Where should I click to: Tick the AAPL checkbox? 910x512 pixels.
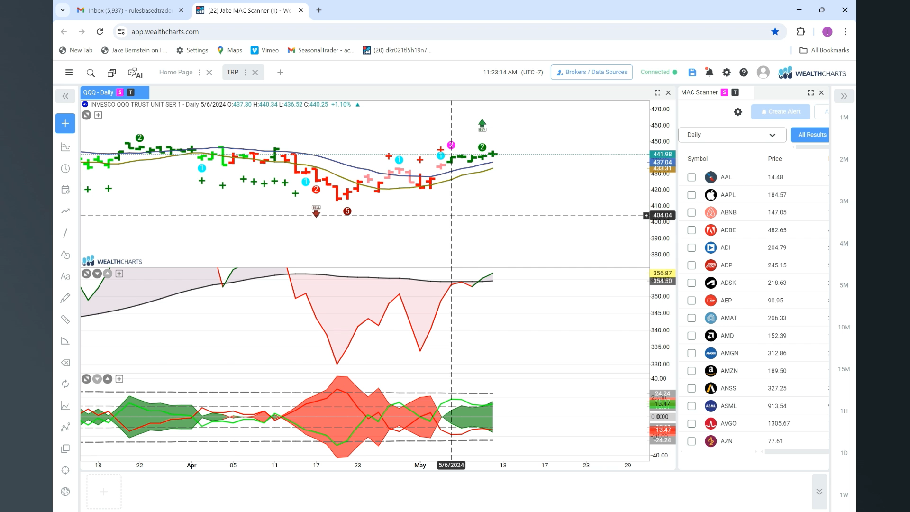point(692,195)
